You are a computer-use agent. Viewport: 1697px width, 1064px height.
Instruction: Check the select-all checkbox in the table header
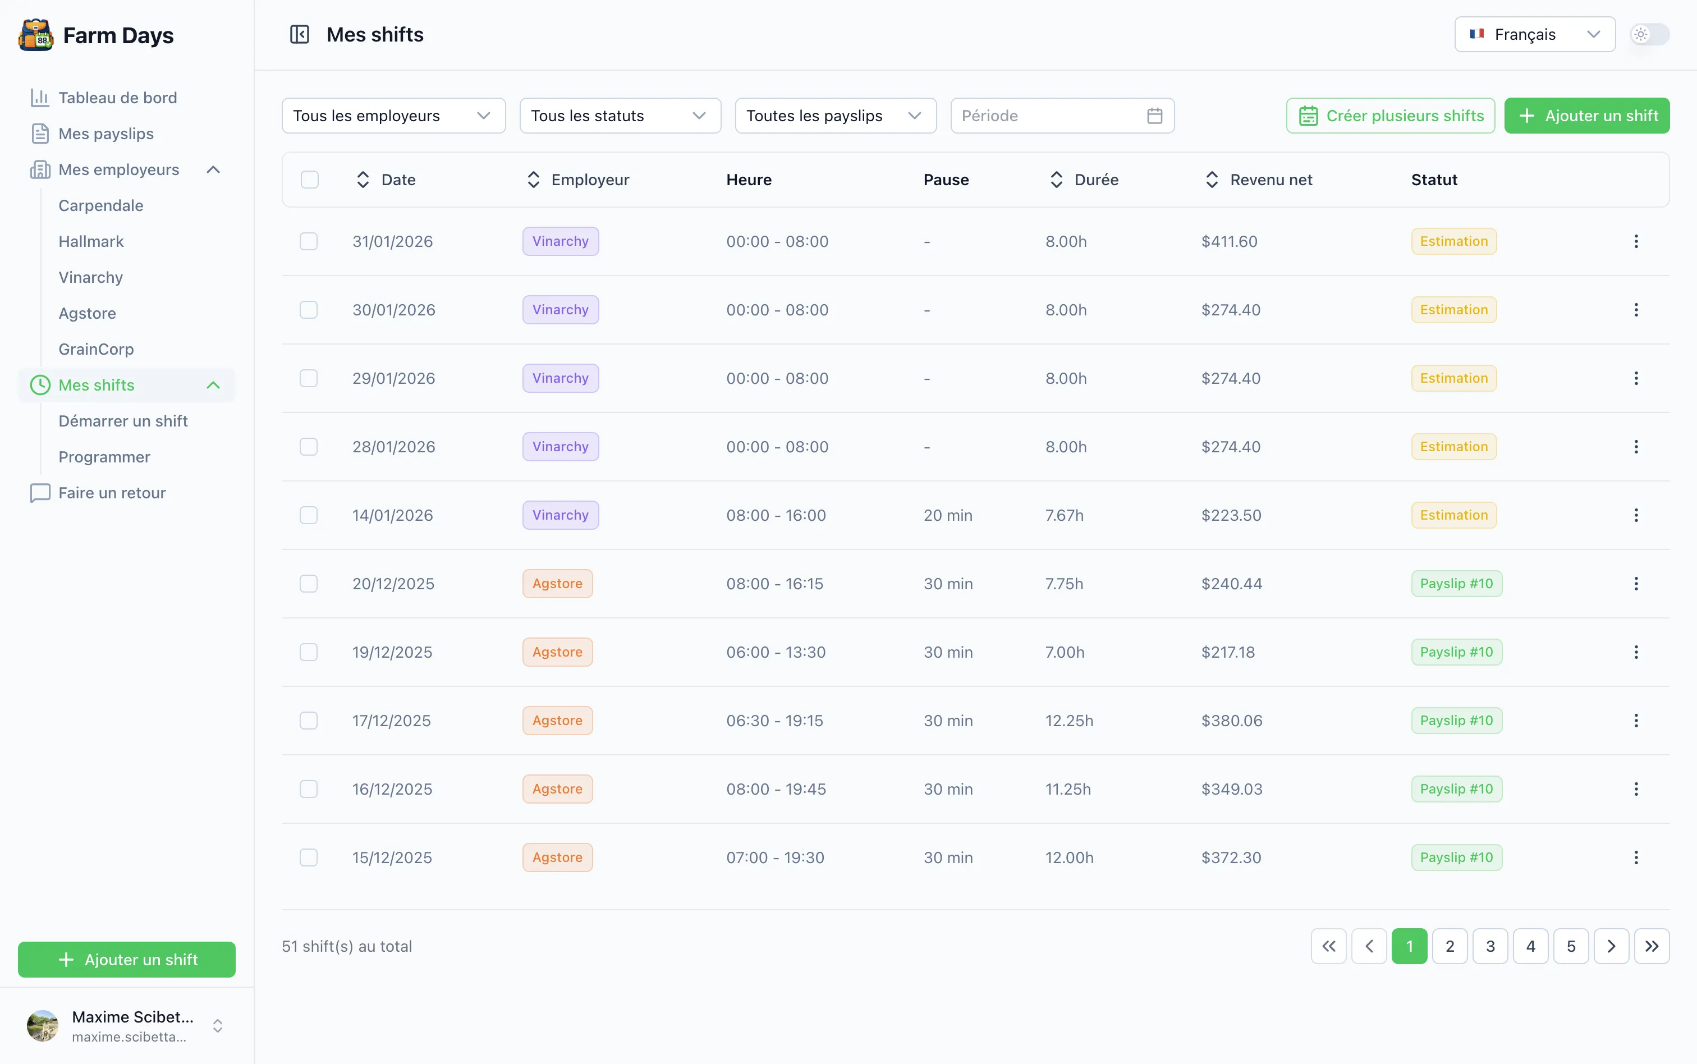pos(310,180)
